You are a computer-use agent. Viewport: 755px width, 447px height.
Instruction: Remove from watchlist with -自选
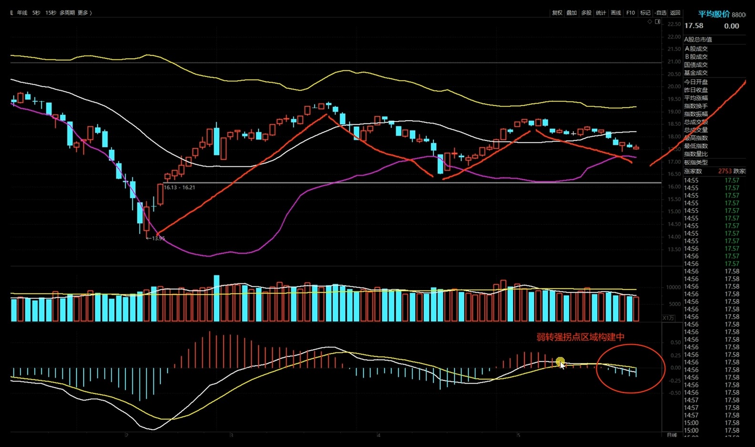point(661,13)
